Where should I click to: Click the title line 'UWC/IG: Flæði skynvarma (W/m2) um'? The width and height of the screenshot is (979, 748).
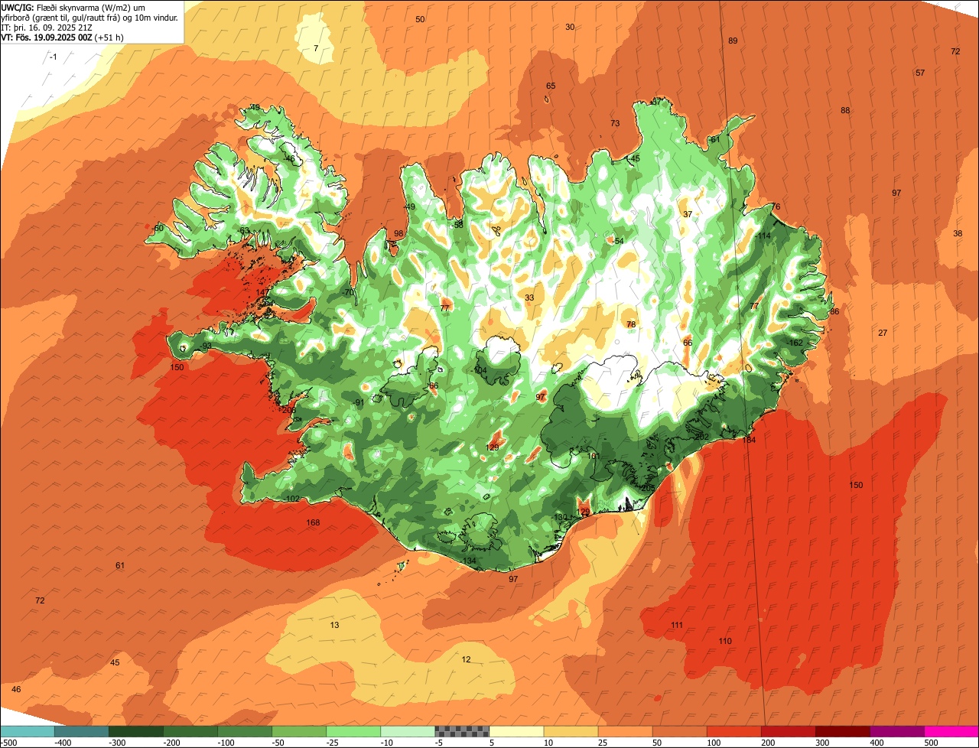pos(73,8)
